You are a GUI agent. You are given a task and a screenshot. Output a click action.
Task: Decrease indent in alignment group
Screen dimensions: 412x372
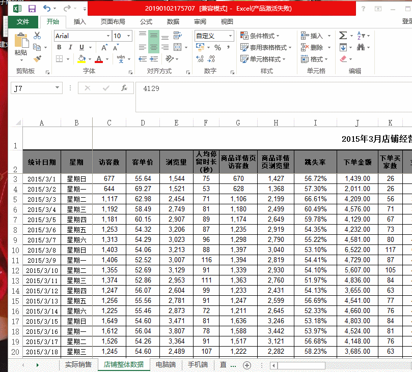(x=143, y=59)
